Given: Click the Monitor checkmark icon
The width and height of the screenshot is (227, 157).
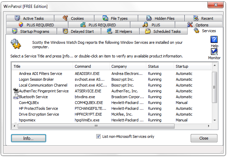Looking at the screenshot, I should 214,52.
